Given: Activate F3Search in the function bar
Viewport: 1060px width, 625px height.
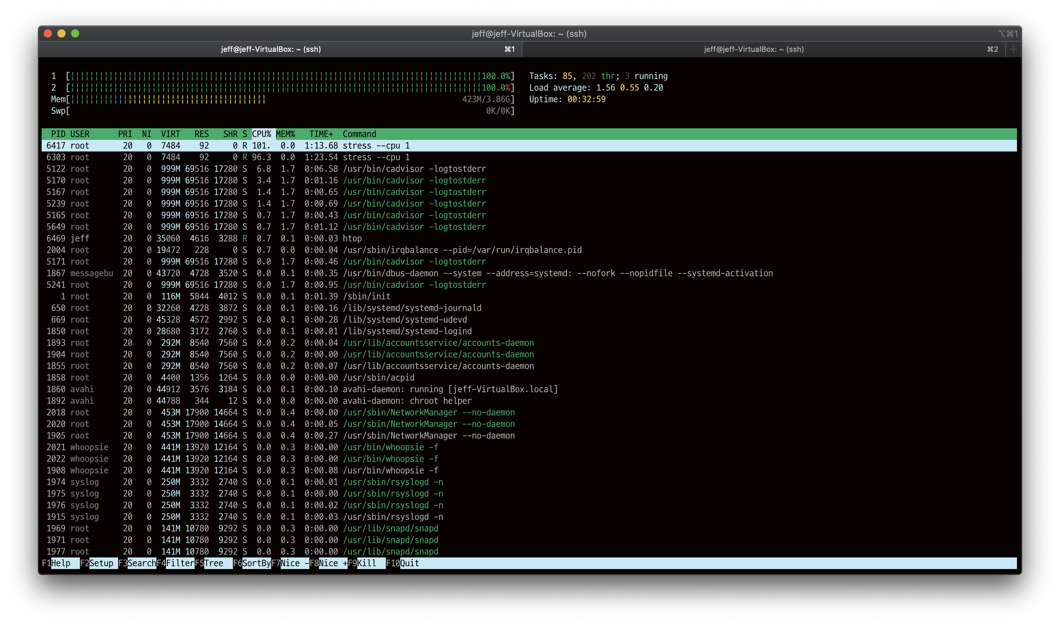Looking at the screenshot, I should tap(137, 563).
